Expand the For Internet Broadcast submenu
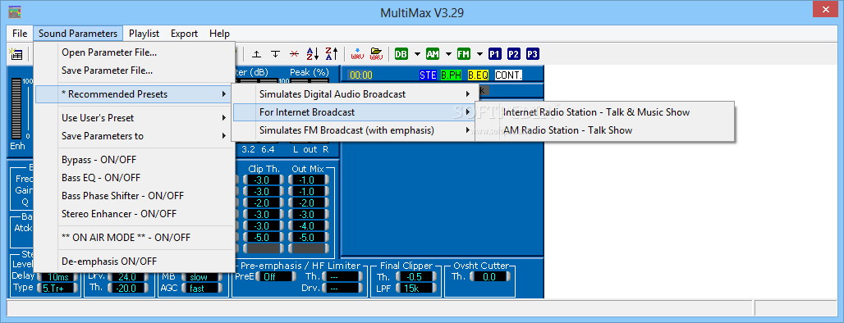The width and height of the screenshot is (844, 323). (x=355, y=112)
